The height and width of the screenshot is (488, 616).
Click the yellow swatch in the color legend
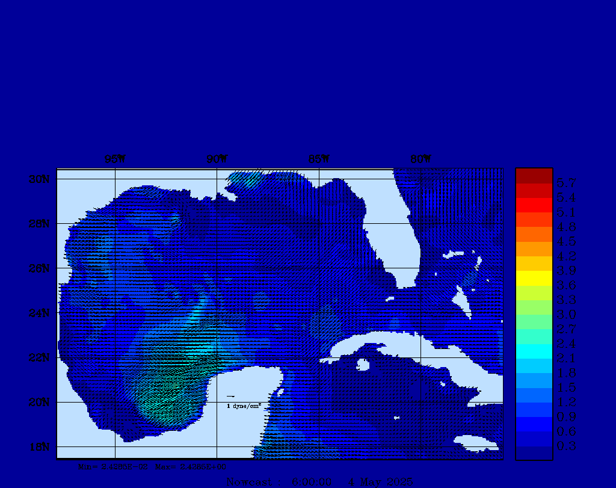pyautogui.click(x=534, y=278)
